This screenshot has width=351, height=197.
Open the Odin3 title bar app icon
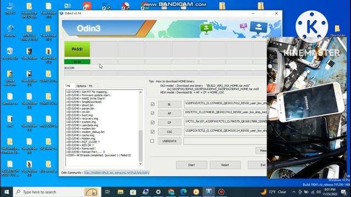point(61,13)
